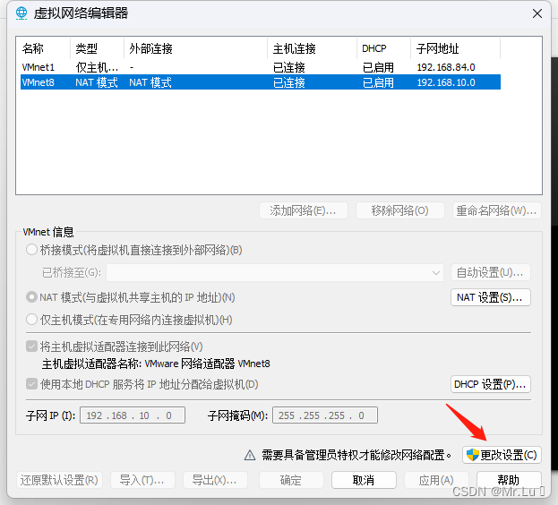Sort by 主机连接 column header
This screenshot has width=558, height=505.
[312, 48]
